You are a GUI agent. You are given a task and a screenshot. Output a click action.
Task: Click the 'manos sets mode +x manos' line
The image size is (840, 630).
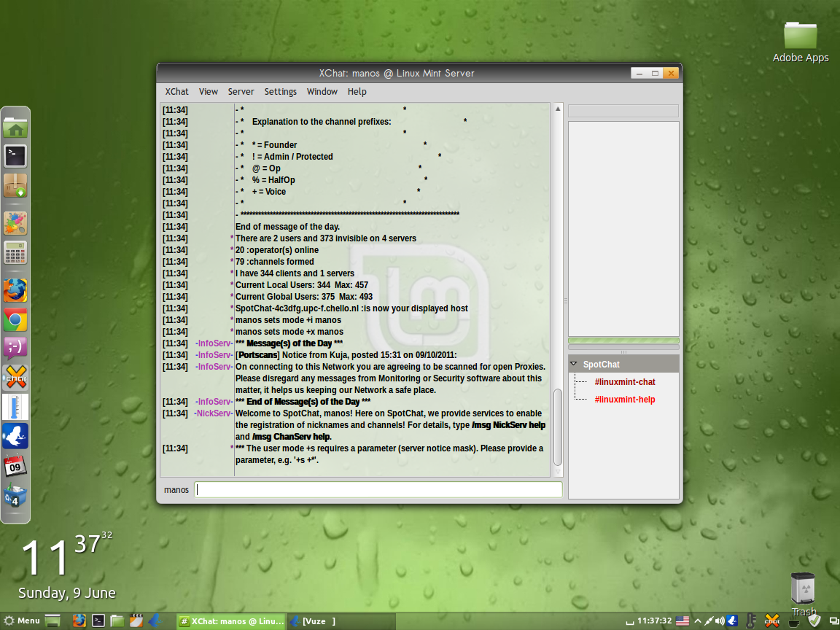[x=289, y=332]
